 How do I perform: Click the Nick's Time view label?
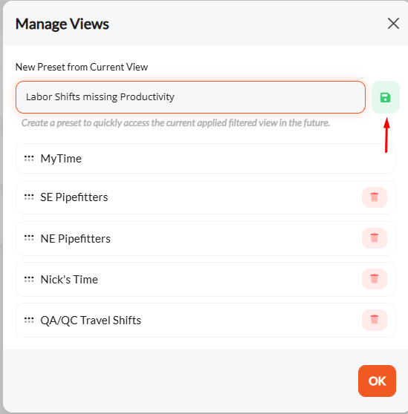coord(69,280)
